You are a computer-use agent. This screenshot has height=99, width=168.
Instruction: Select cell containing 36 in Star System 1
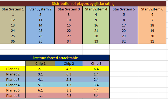coord(13,41)
